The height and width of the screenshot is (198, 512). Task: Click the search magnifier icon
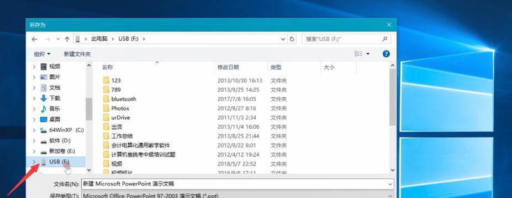click(384, 39)
